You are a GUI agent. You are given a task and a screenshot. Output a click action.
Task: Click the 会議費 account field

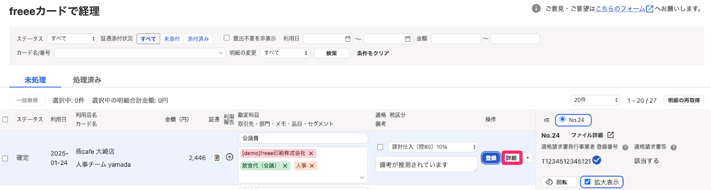pos(303,138)
